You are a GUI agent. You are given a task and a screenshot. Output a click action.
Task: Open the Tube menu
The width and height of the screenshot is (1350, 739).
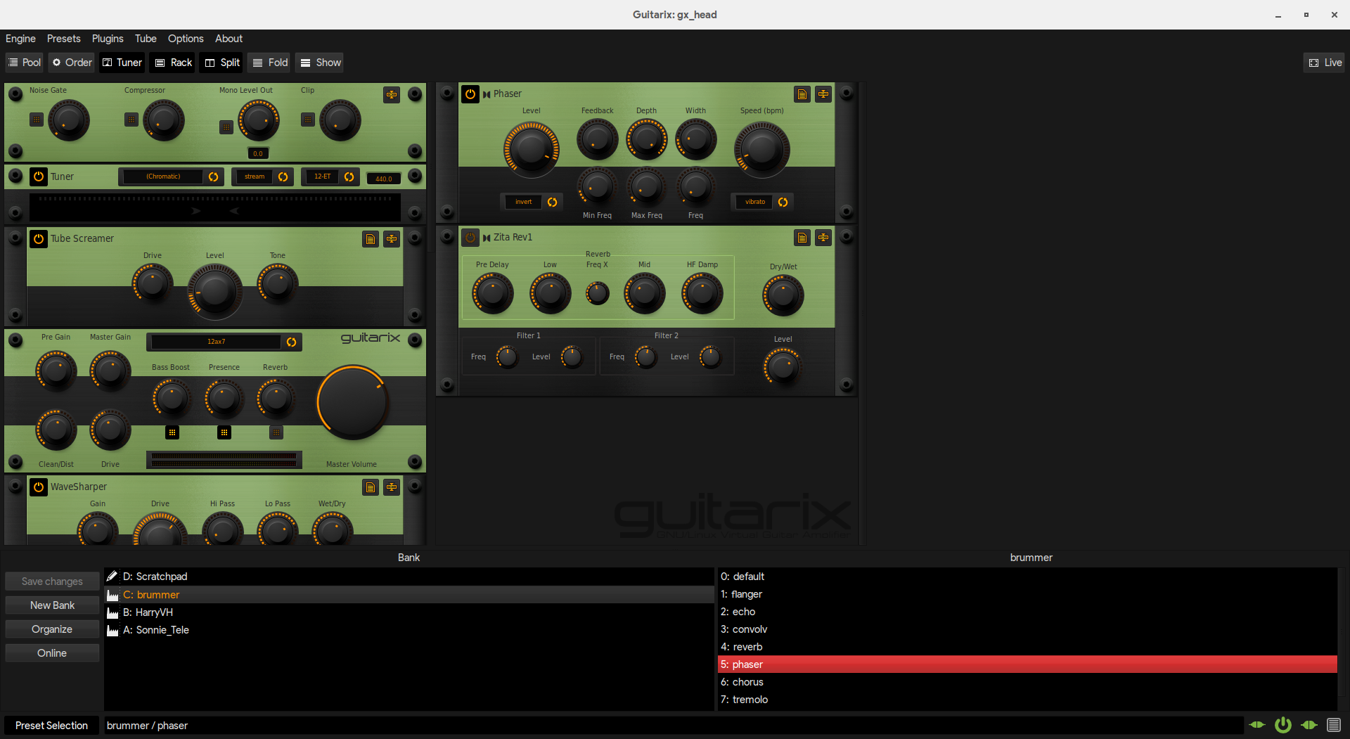point(146,39)
